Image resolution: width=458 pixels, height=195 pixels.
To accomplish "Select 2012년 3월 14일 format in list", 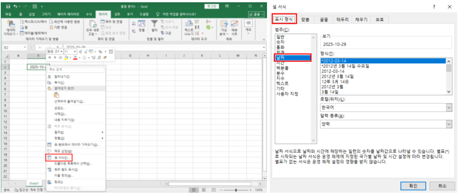I will click(x=337, y=76).
